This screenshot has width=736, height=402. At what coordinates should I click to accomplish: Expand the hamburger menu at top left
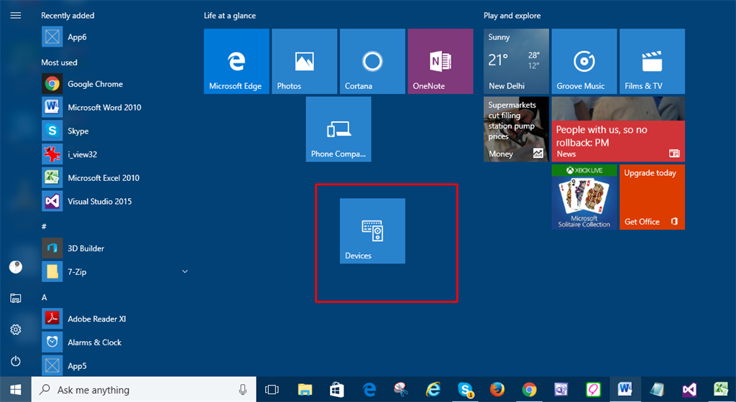16,15
